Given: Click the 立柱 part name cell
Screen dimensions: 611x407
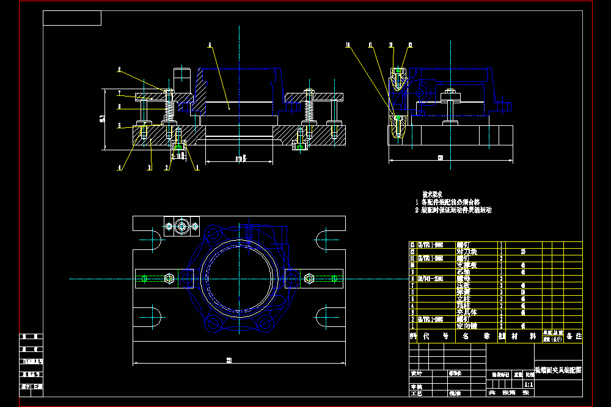Looking at the screenshot, I should [463, 299].
